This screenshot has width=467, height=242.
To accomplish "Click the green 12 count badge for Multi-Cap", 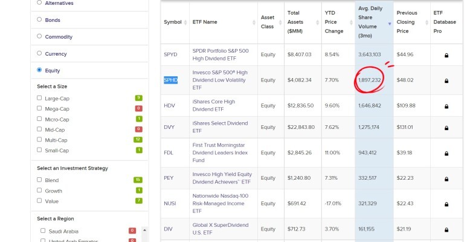I will pos(138,140).
